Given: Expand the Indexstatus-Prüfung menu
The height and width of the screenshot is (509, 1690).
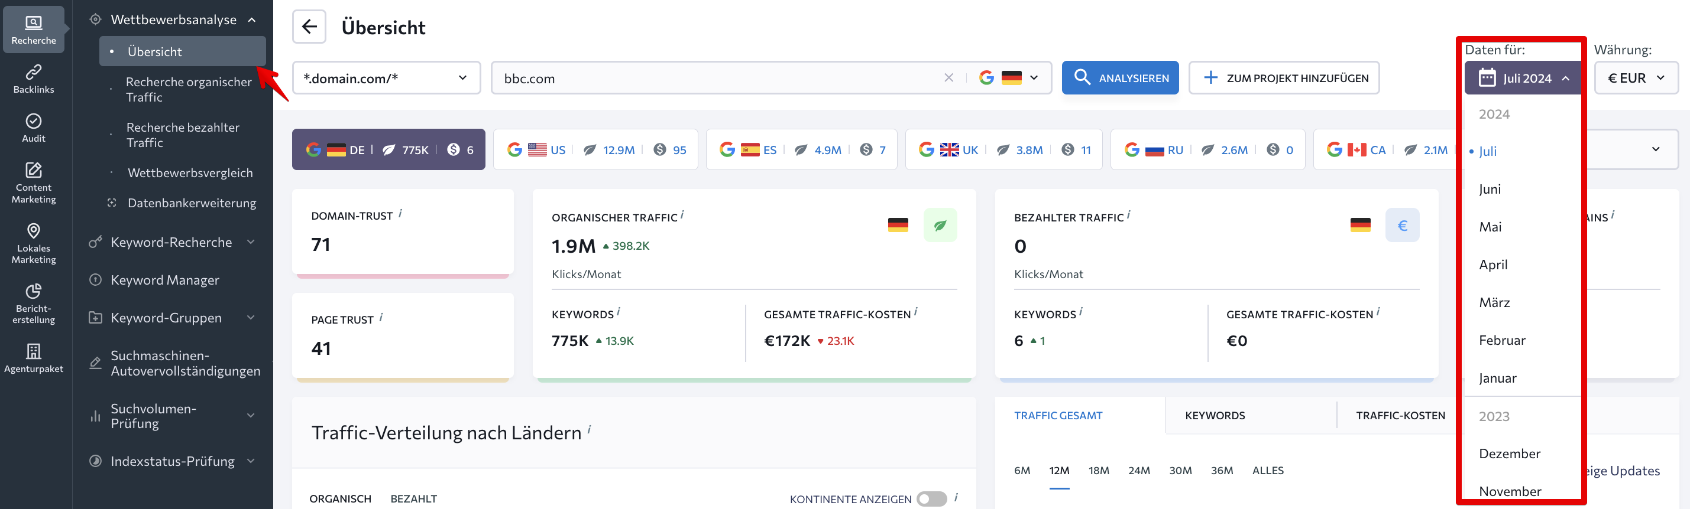Looking at the screenshot, I should click(x=251, y=461).
